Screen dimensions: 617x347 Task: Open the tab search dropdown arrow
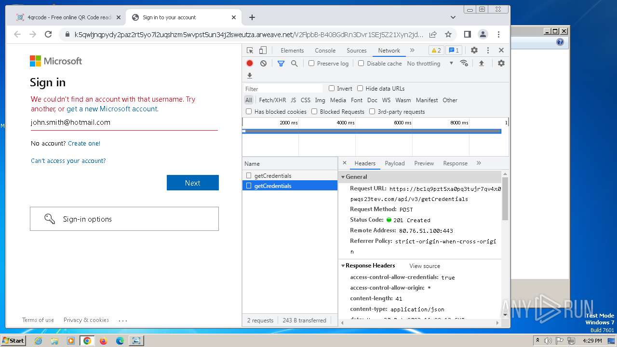click(x=453, y=17)
